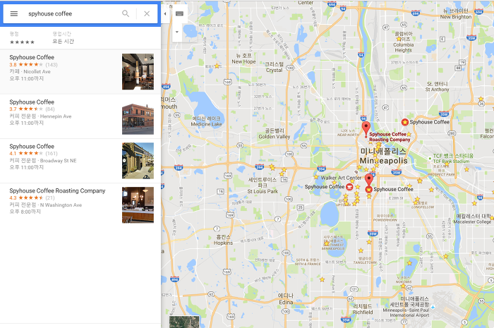The width and height of the screenshot is (494, 328).
Task: Open the hamburger menu in search bar
Action: coord(14,13)
